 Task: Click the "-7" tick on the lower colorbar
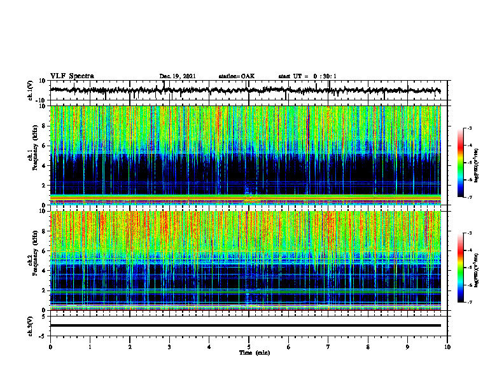coord(470,302)
